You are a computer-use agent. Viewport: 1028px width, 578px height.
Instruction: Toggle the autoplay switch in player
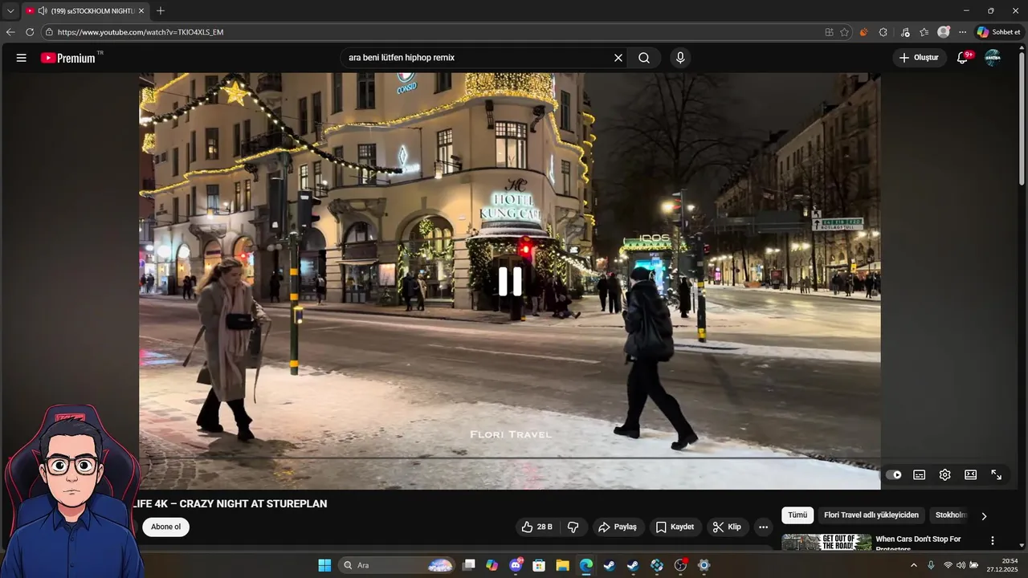click(x=894, y=474)
